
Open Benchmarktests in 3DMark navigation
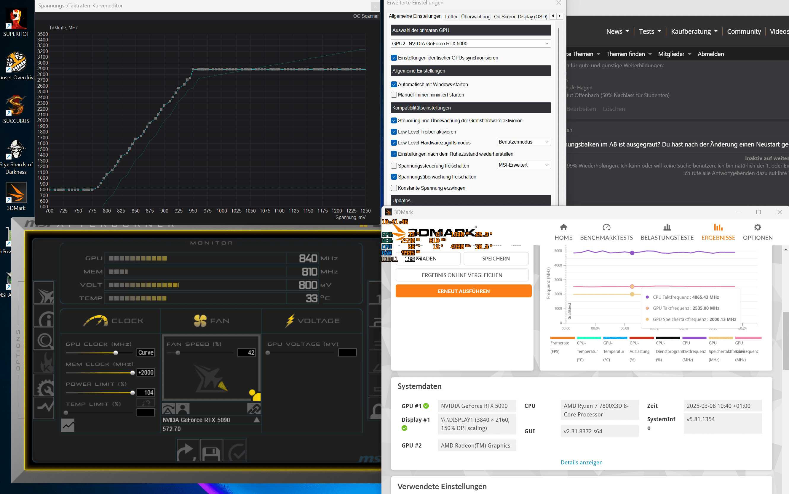pos(606,232)
